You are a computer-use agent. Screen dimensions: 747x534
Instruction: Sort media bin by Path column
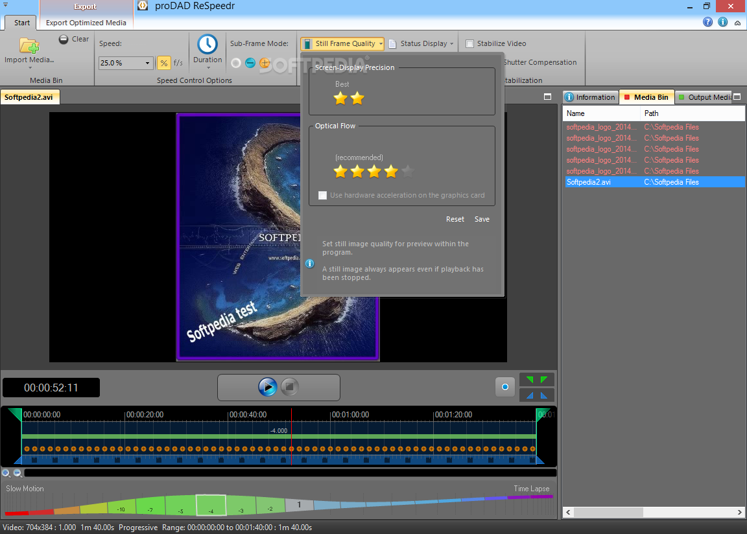pyautogui.click(x=693, y=113)
